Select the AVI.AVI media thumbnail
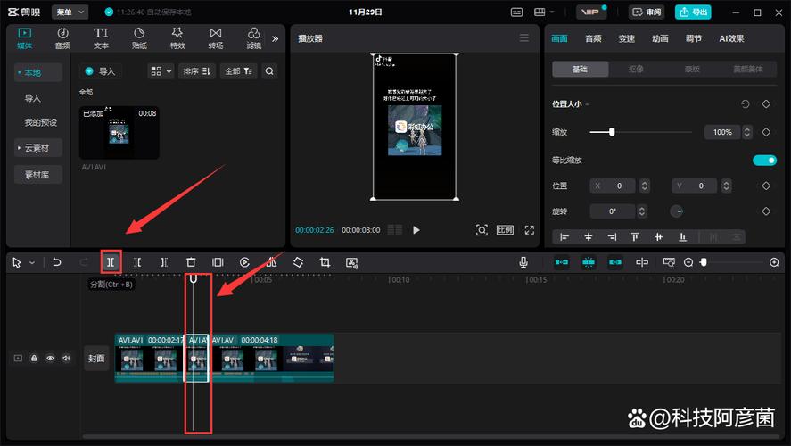The image size is (791, 446). click(x=119, y=132)
